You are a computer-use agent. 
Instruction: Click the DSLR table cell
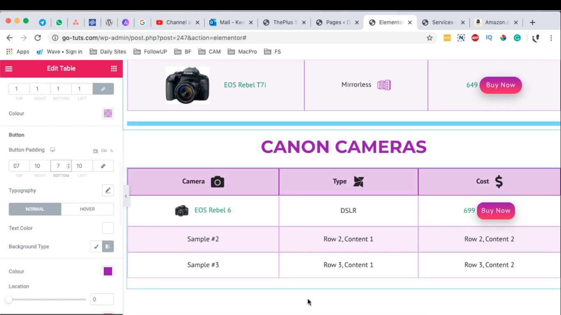point(348,211)
